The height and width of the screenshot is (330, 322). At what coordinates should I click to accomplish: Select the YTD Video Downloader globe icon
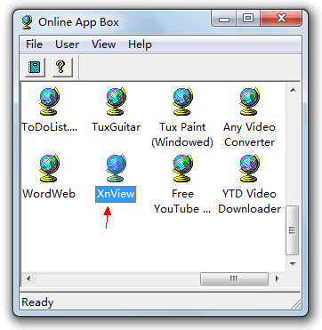tap(249, 168)
